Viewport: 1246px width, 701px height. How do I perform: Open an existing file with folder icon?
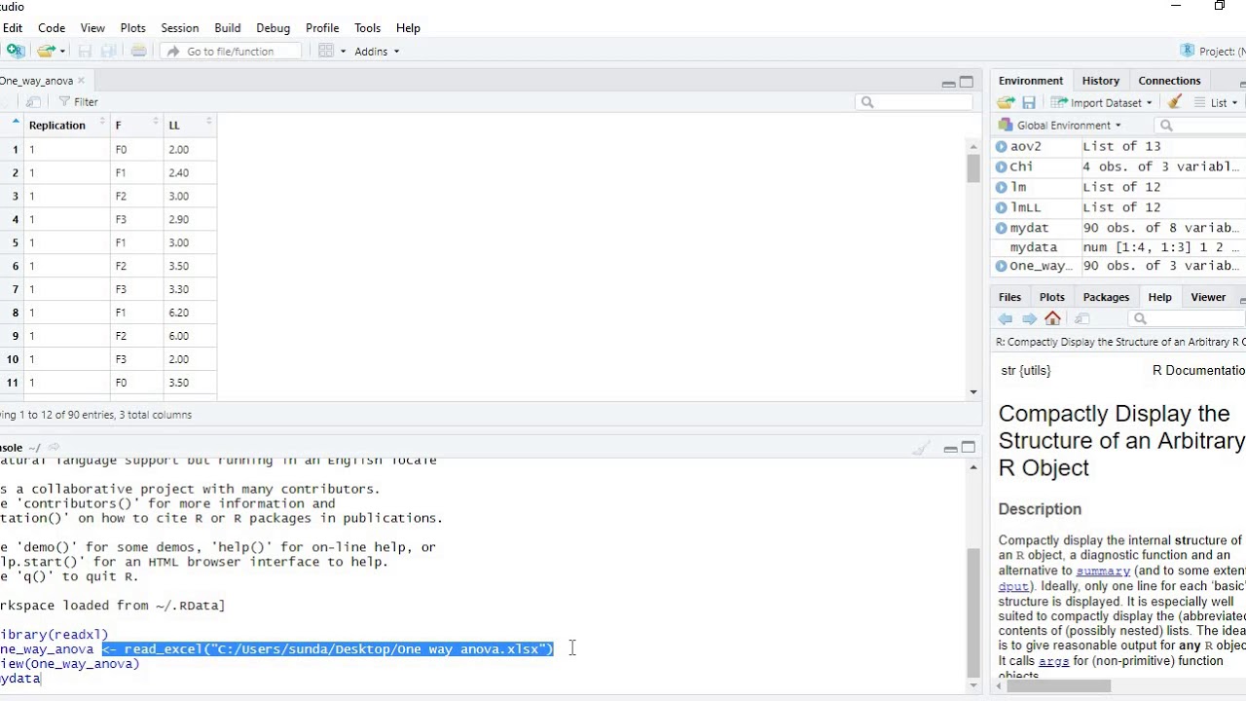pyautogui.click(x=45, y=51)
